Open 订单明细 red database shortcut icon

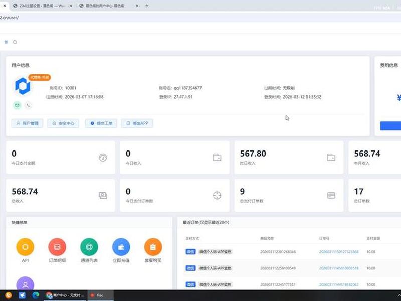57,247
